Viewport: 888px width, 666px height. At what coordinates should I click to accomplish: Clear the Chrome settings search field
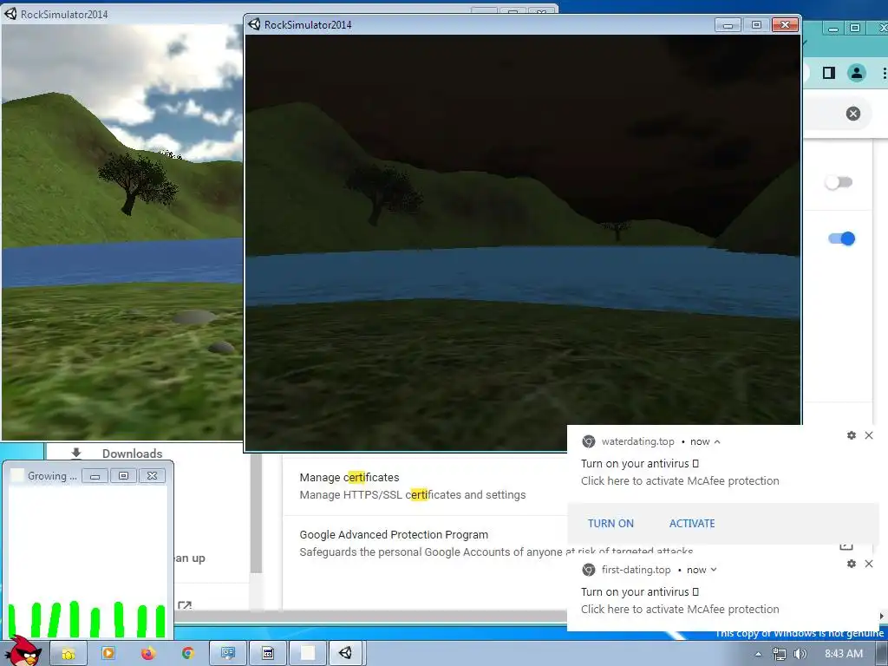point(853,114)
